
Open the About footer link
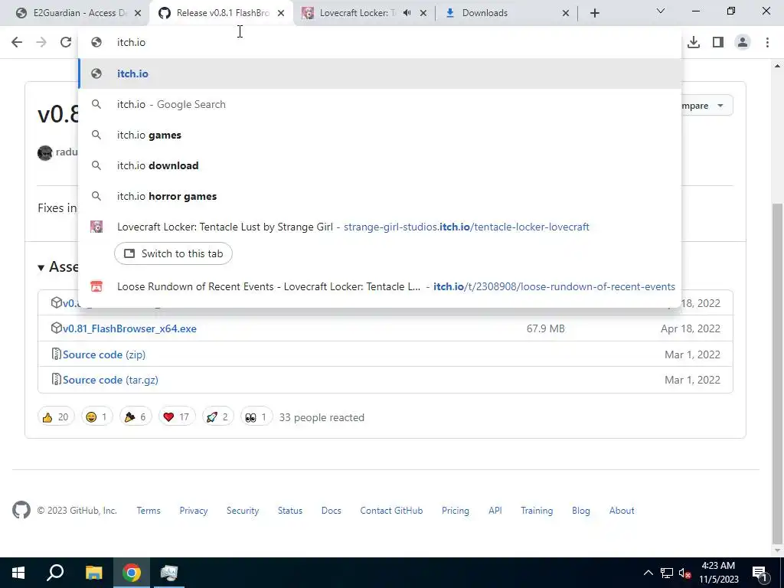(x=622, y=511)
